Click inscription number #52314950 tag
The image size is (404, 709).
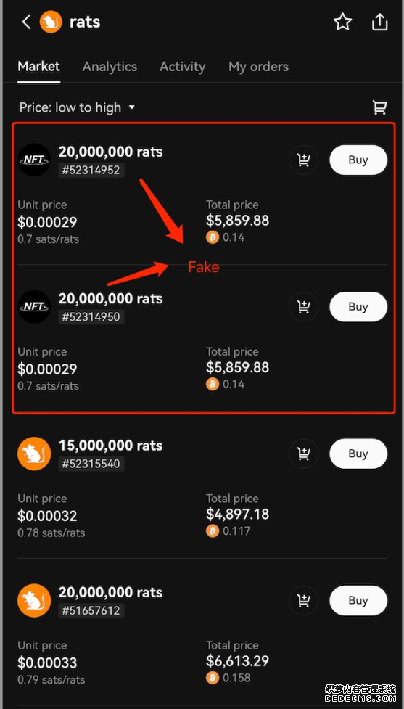(x=91, y=316)
